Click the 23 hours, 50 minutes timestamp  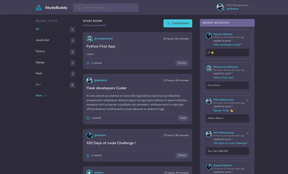(x=176, y=39)
